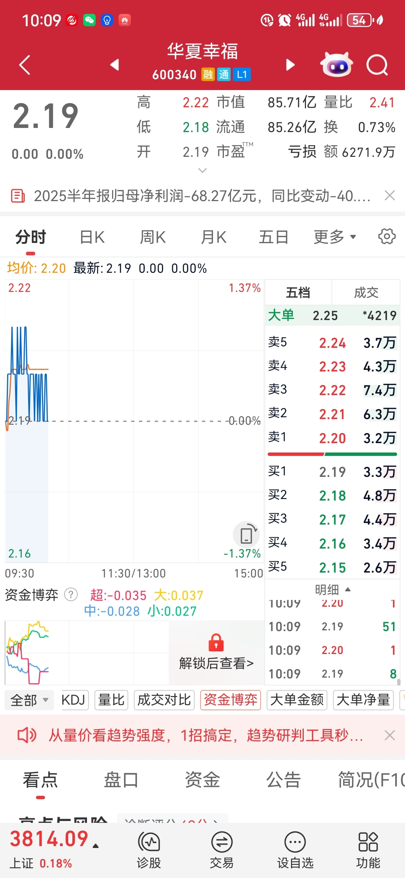The width and height of the screenshot is (405, 878).
Task: Open the robot assistant mascot
Action: point(336,65)
